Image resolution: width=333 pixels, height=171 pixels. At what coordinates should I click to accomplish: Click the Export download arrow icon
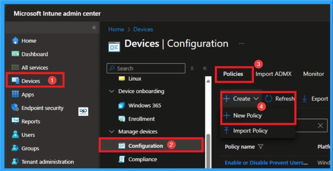tap(304, 99)
